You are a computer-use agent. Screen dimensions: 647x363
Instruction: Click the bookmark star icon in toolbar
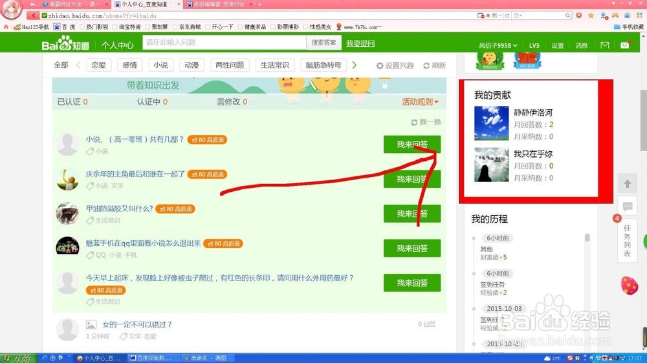591,16
